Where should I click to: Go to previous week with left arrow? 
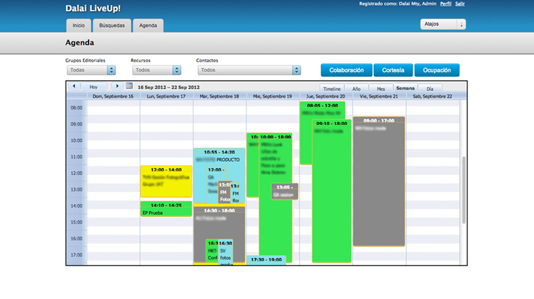(73, 86)
